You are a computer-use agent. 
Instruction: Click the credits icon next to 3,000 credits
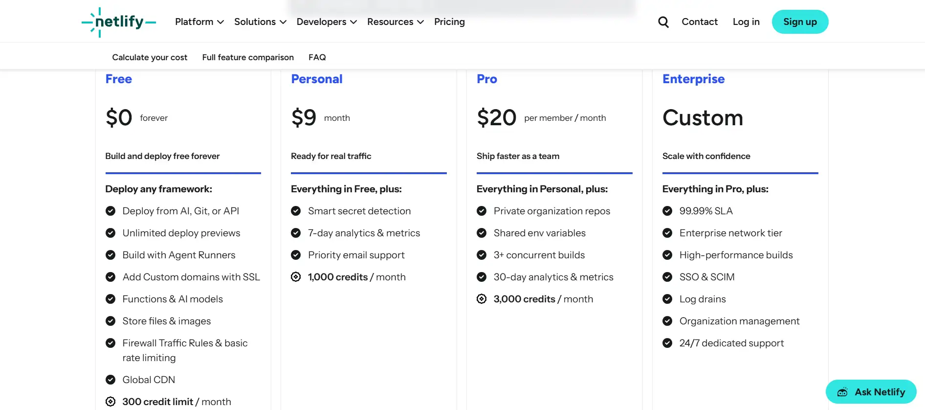(482, 299)
